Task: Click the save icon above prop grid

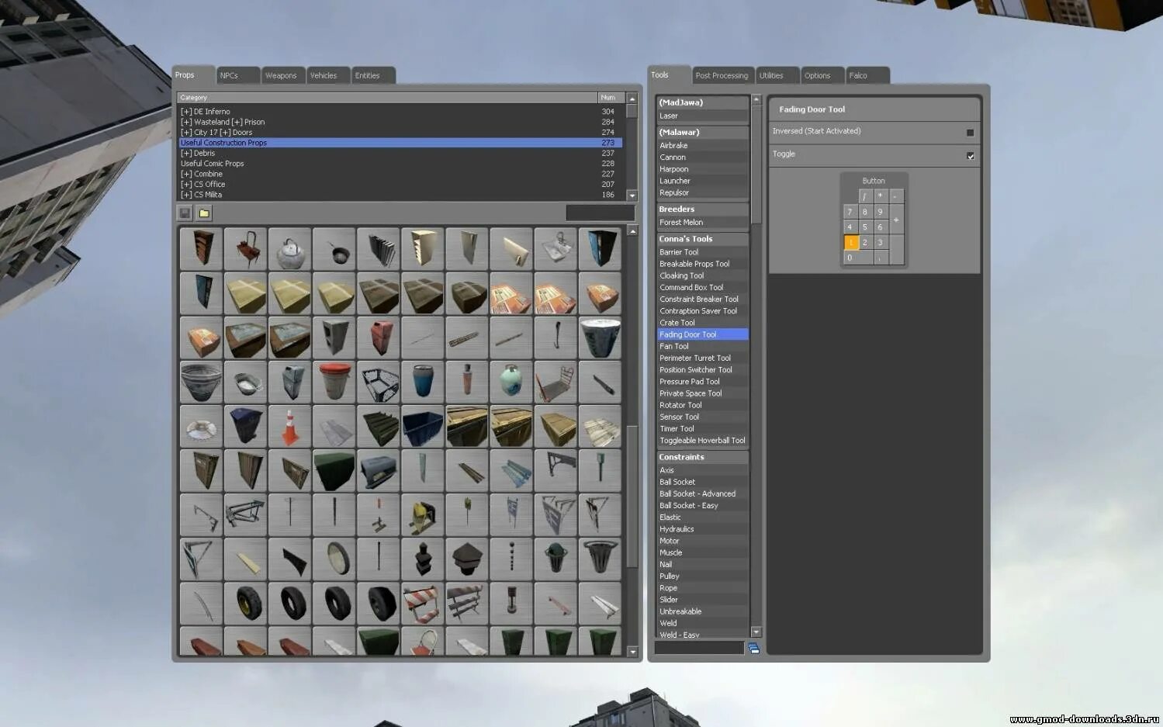Action: (x=185, y=213)
